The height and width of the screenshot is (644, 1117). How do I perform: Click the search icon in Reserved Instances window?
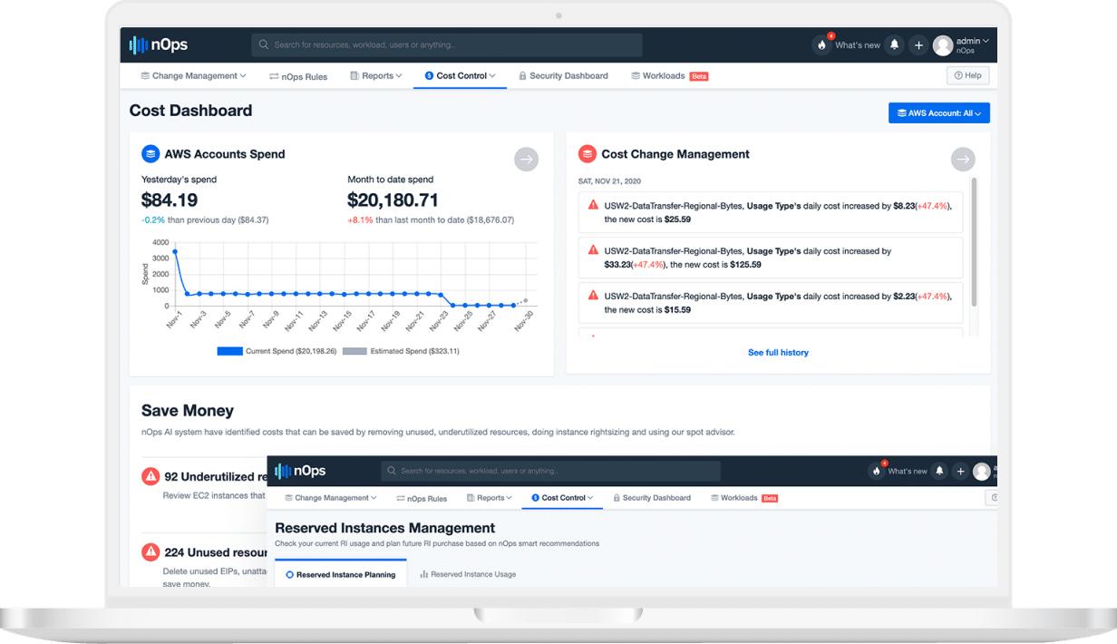(393, 471)
